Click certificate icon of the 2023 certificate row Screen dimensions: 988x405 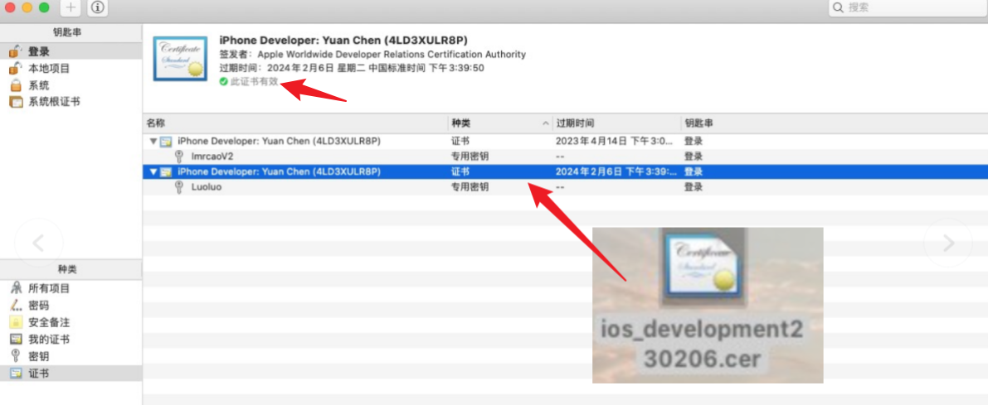167,142
